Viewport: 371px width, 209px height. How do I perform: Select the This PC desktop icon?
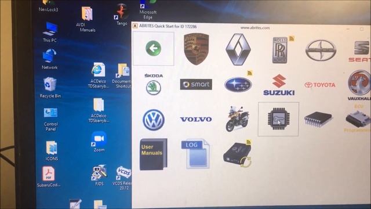tap(50, 32)
